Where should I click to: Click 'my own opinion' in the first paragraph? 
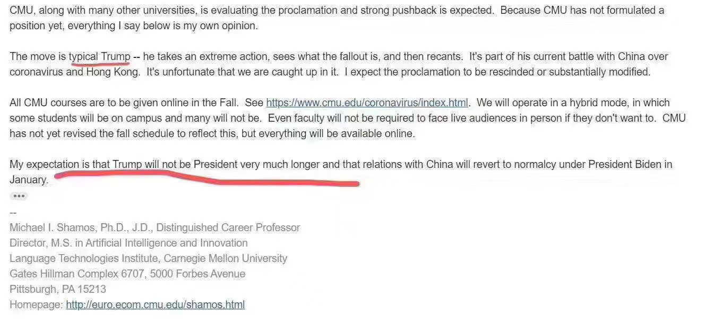pos(221,26)
